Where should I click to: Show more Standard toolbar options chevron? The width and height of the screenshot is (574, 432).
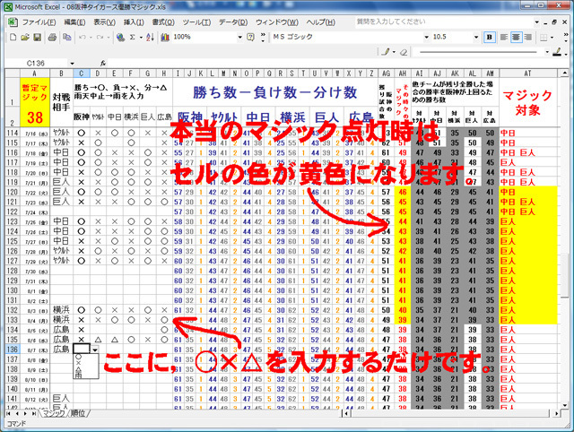click(263, 37)
